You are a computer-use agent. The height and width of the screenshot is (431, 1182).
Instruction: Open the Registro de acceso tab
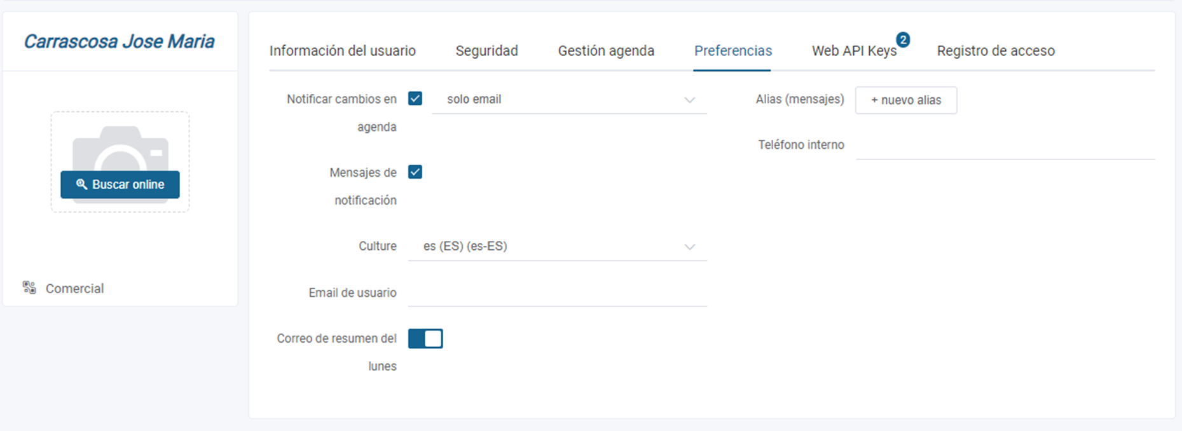coord(996,51)
